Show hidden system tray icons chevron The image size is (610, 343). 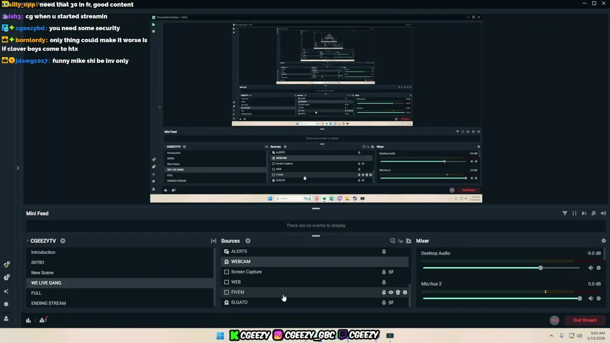pyautogui.click(x=551, y=336)
